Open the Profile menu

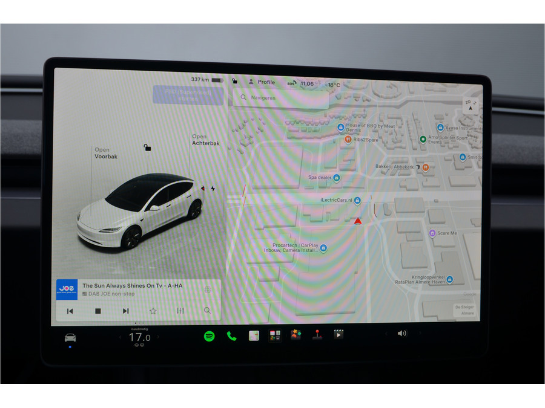262,82
